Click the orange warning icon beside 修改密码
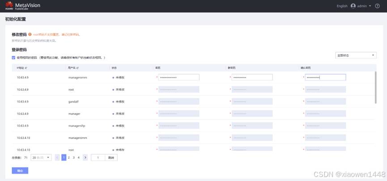Viewport: 387px width, 181px height. [30, 34]
